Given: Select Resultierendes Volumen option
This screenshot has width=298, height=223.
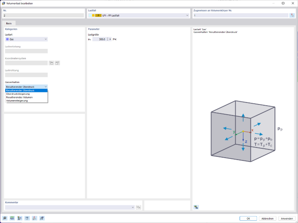Looking at the screenshot, I should [x=26, y=97].
